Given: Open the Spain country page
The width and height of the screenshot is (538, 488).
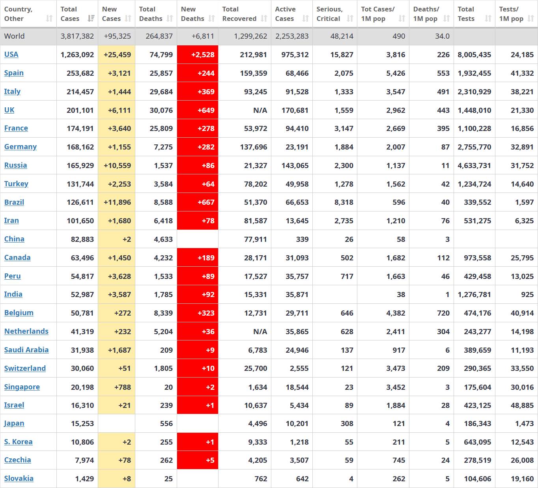Looking at the screenshot, I should point(14,73).
